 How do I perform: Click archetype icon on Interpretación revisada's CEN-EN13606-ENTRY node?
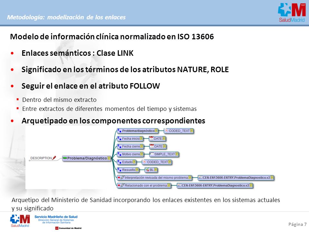[x=201, y=178]
